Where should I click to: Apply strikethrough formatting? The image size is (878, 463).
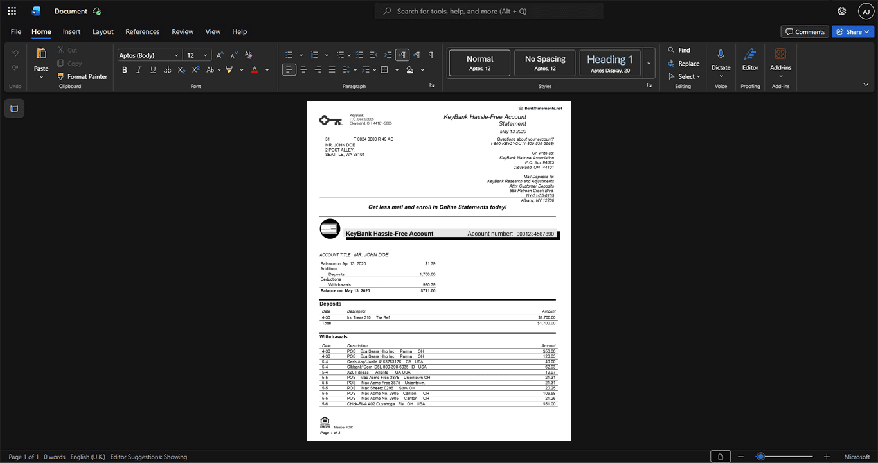[167, 70]
